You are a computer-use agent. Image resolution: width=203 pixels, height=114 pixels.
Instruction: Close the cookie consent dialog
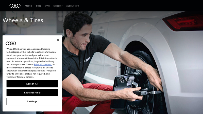coord(58,40)
